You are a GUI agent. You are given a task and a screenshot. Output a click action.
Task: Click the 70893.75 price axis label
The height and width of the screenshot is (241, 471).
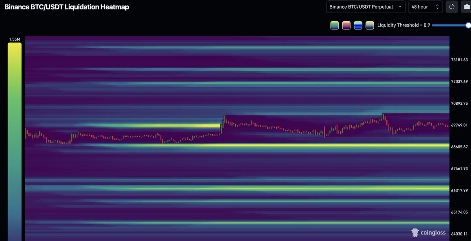tap(460, 104)
